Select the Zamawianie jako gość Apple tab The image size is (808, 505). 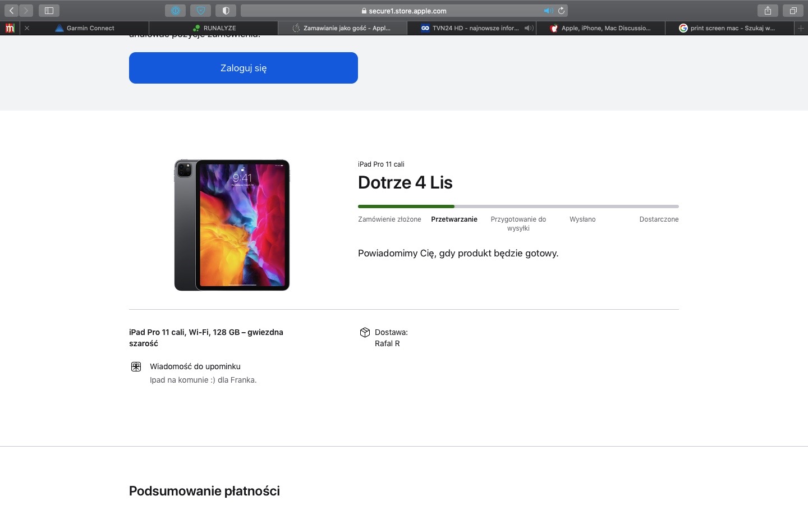pos(342,28)
